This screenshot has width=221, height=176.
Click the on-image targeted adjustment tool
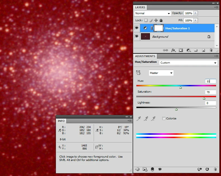click(139, 73)
